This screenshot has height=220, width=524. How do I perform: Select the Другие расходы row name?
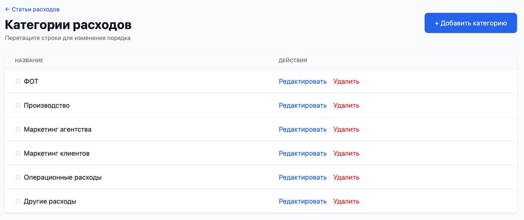[50, 201]
